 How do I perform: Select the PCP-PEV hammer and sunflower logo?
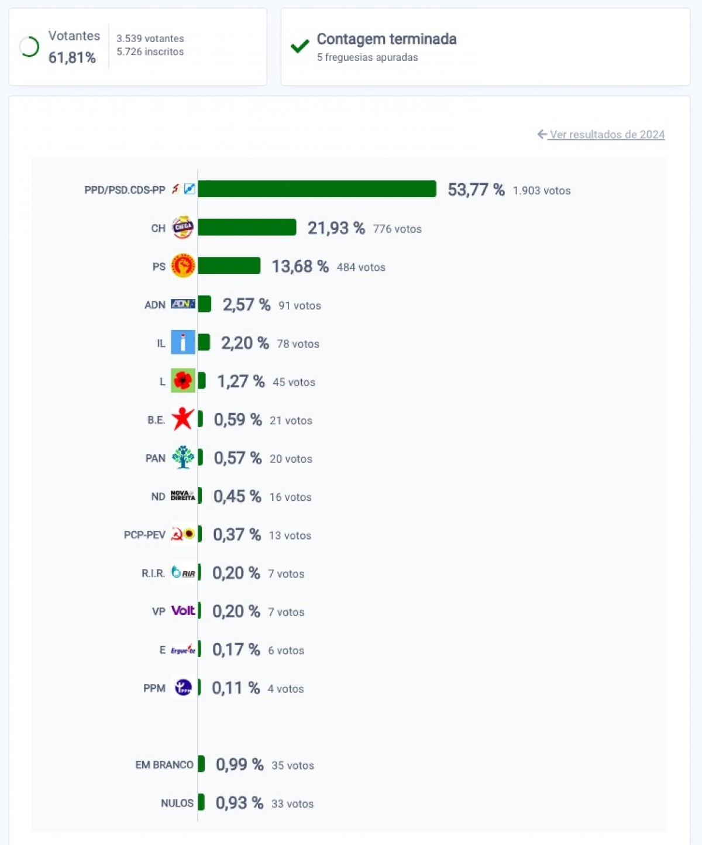tap(183, 534)
